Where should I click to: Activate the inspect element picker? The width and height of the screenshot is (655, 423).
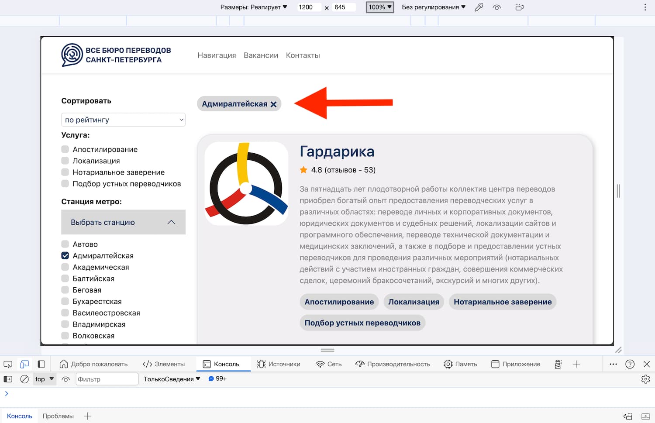pos(8,364)
